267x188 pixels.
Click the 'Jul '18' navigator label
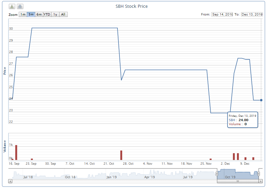[28, 177]
